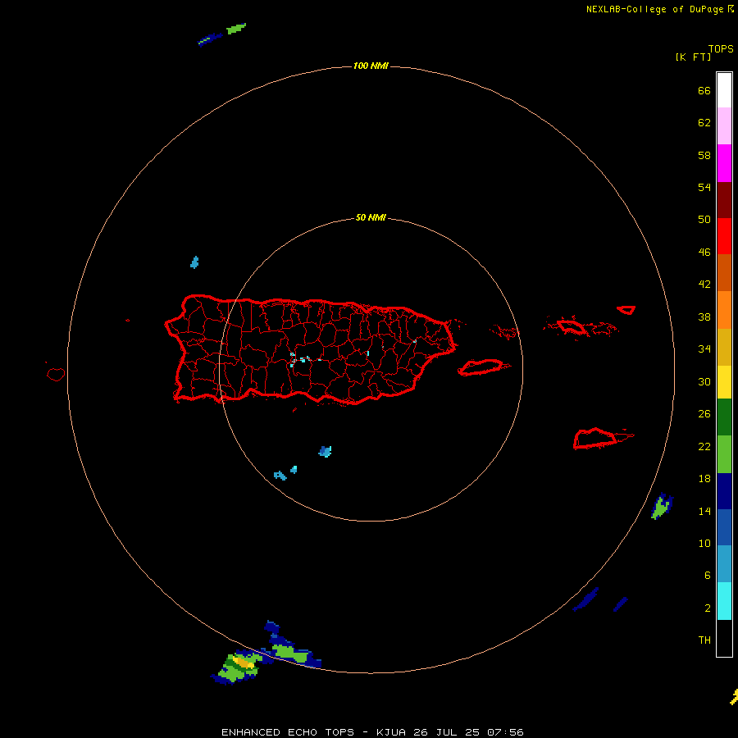Click the legend value 10
This screenshot has height=738, width=738.
pos(704,544)
